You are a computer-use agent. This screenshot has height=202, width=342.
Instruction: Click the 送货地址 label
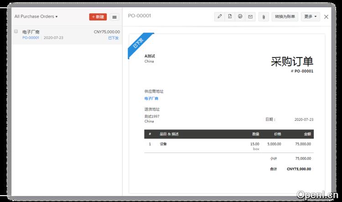point(152,109)
